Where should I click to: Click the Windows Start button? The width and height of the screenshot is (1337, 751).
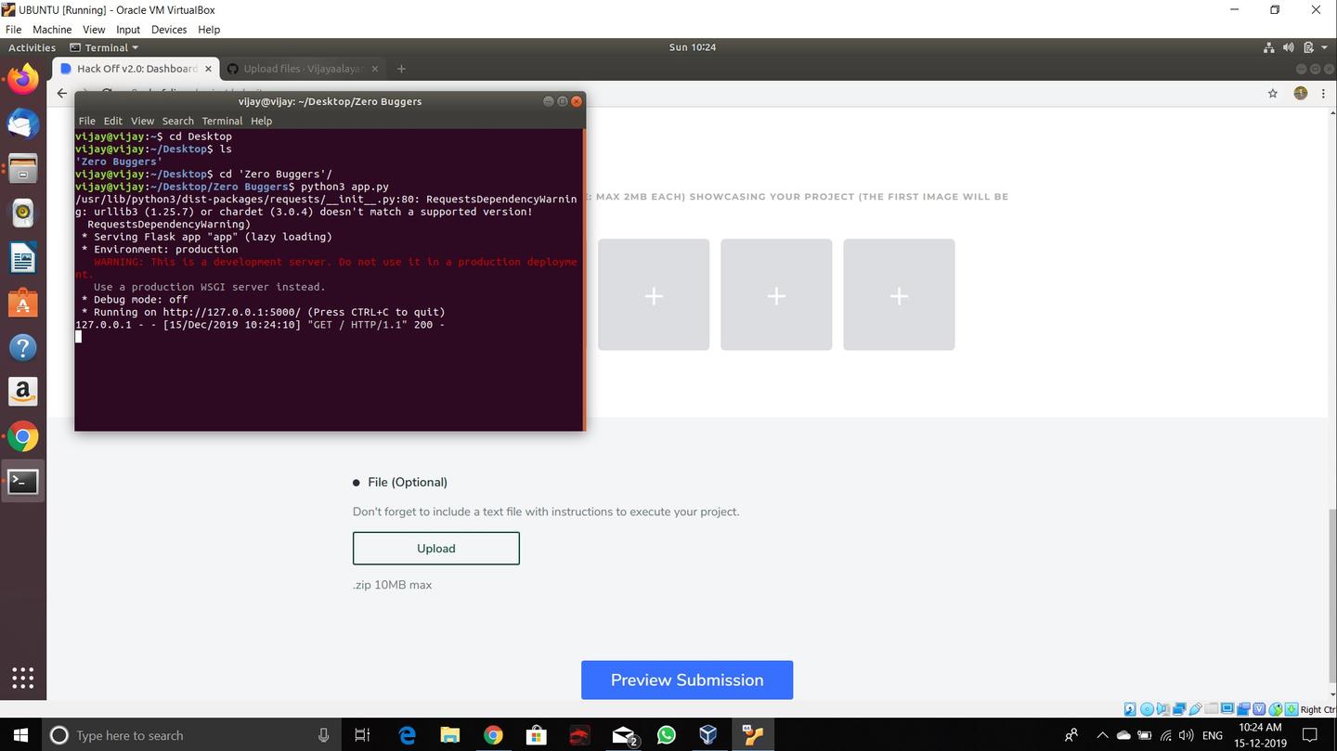point(20,734)
